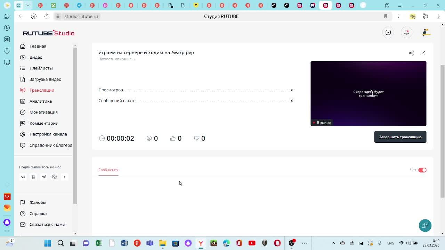Toggle the Чат switch off

(x=422, y=170)
